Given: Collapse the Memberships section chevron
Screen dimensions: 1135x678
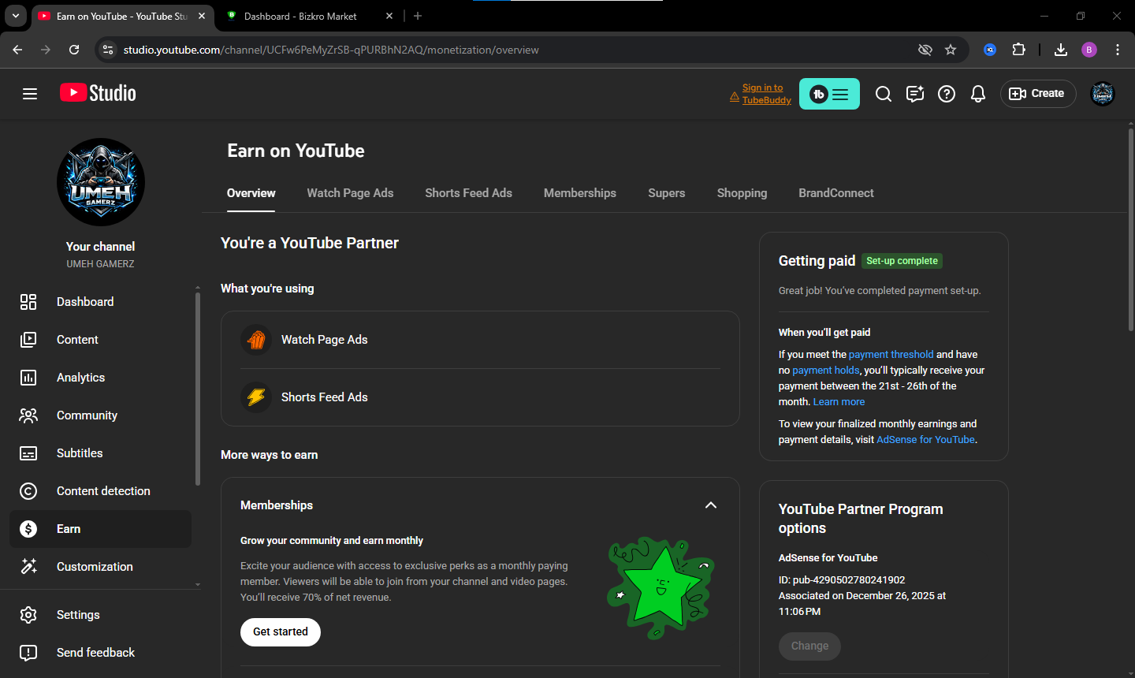Looking at the screenshot, I should coord(711,505).
